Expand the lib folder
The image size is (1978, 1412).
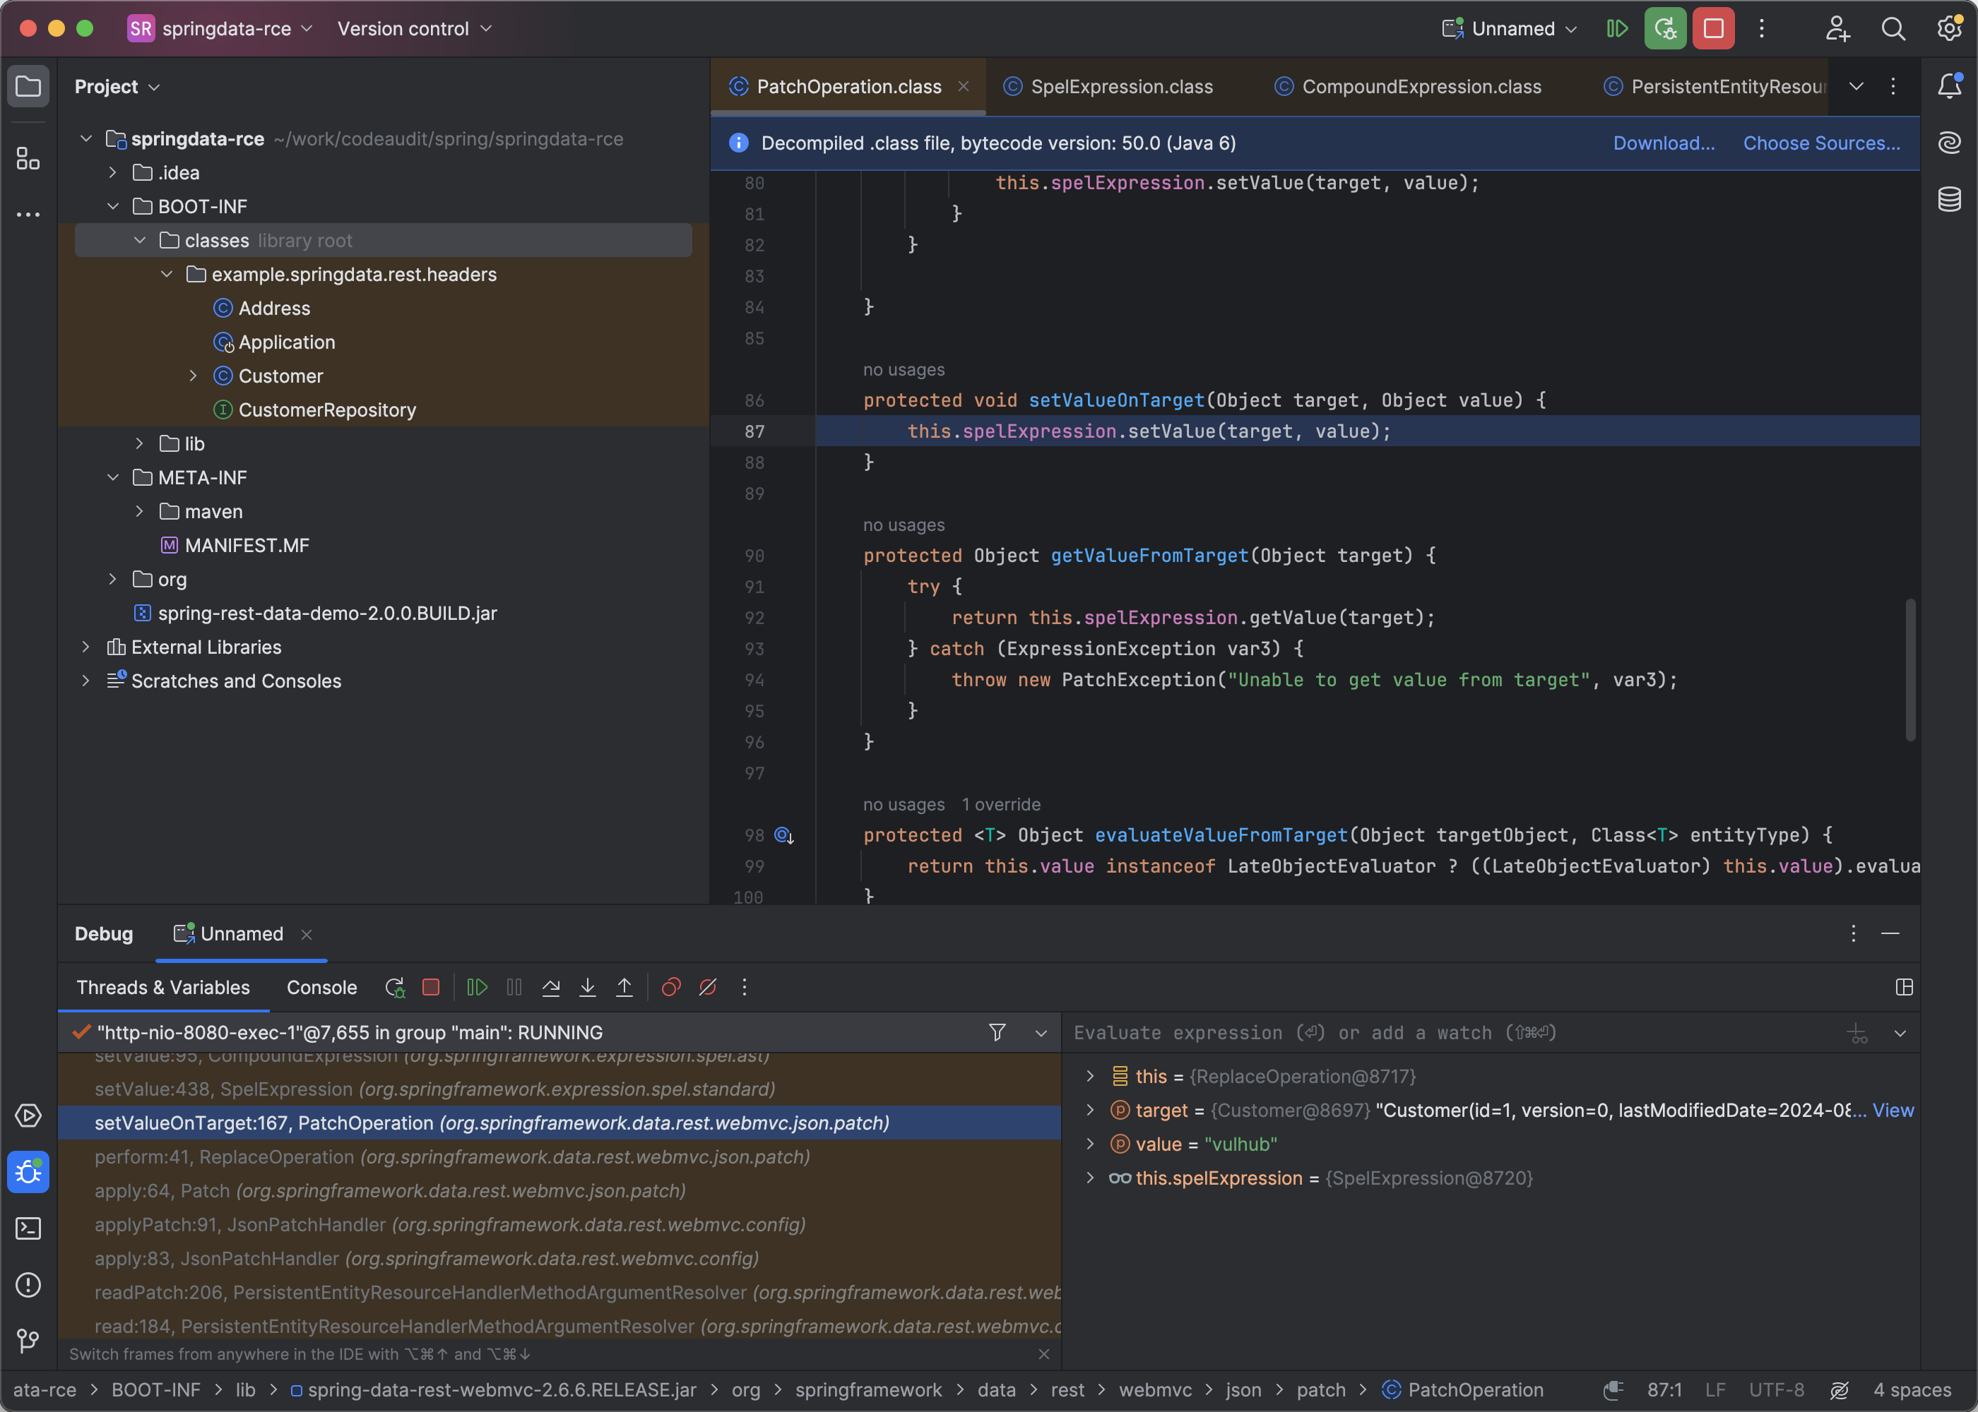139,443
